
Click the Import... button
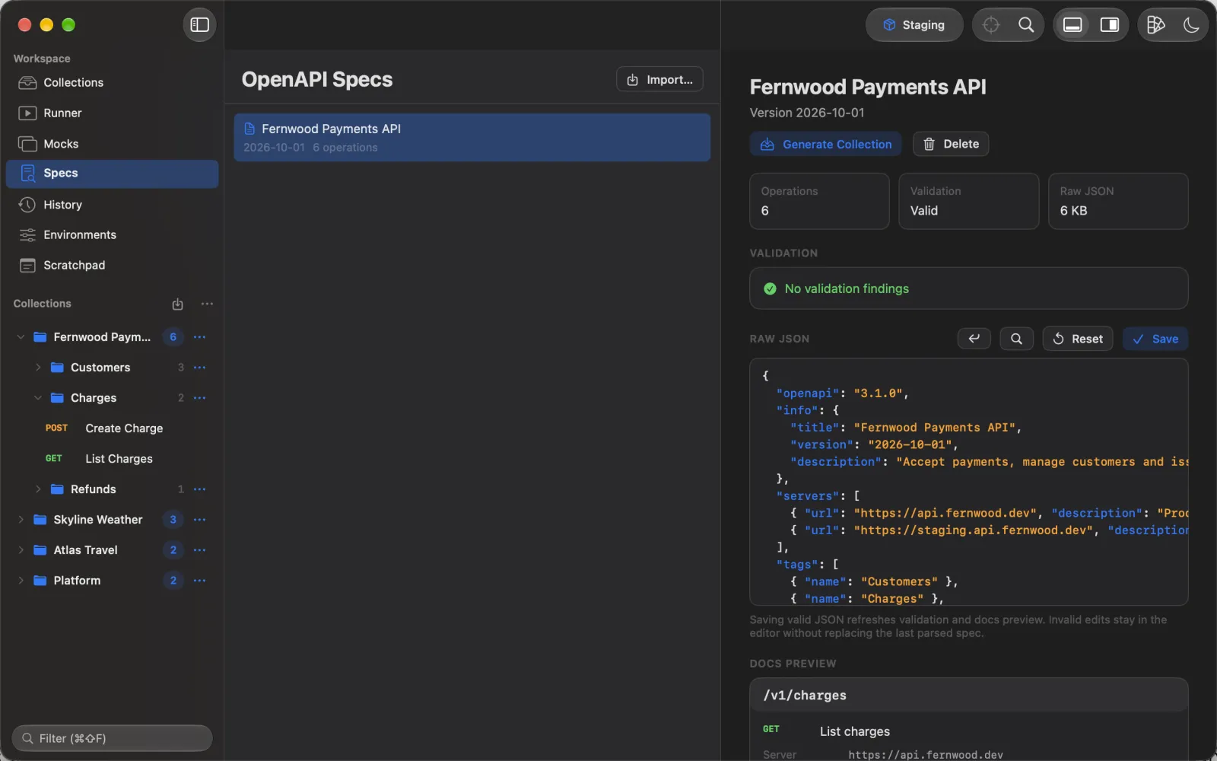pyautogui.click(x=659, y=80)
